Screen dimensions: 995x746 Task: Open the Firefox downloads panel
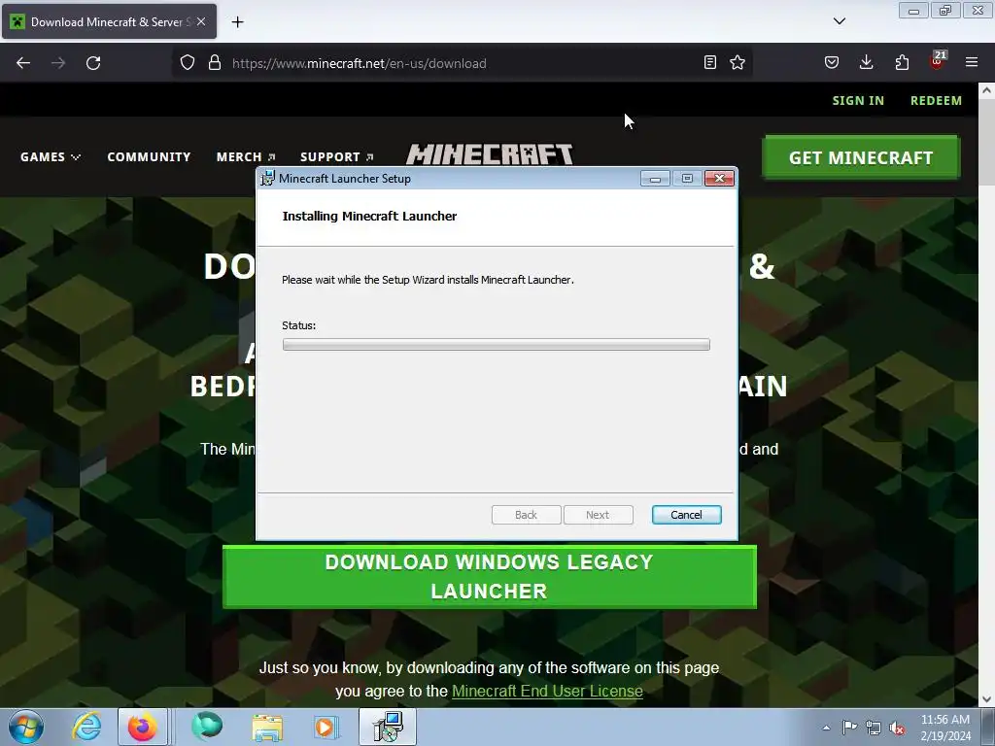[866, 62]
